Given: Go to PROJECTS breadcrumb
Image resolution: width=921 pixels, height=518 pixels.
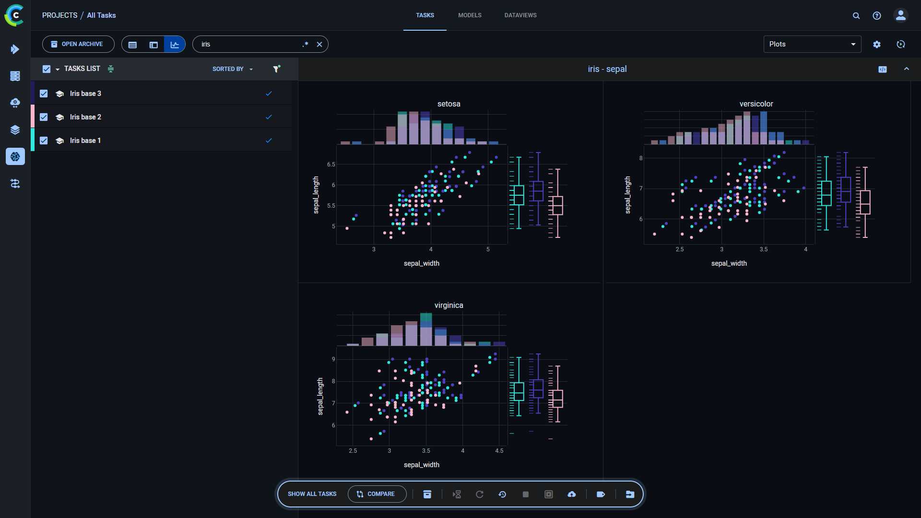Looking at the screenshot, I should pos(59,15).
